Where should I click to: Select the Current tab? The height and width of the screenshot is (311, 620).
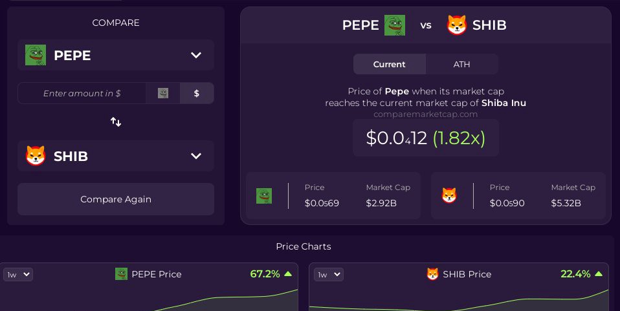coord(390,64)
